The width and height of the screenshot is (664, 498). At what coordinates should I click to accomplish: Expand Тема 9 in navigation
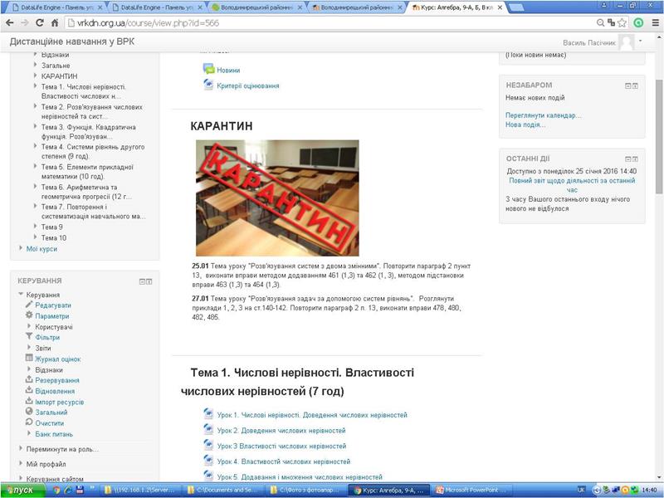coord(35,226)
